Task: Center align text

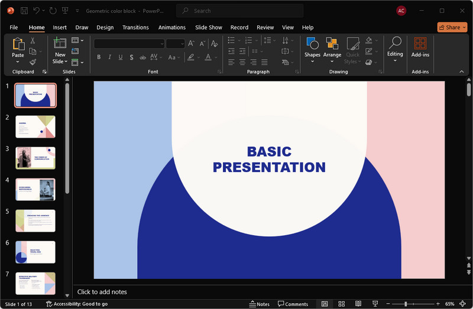Action: tap(242, 62)
